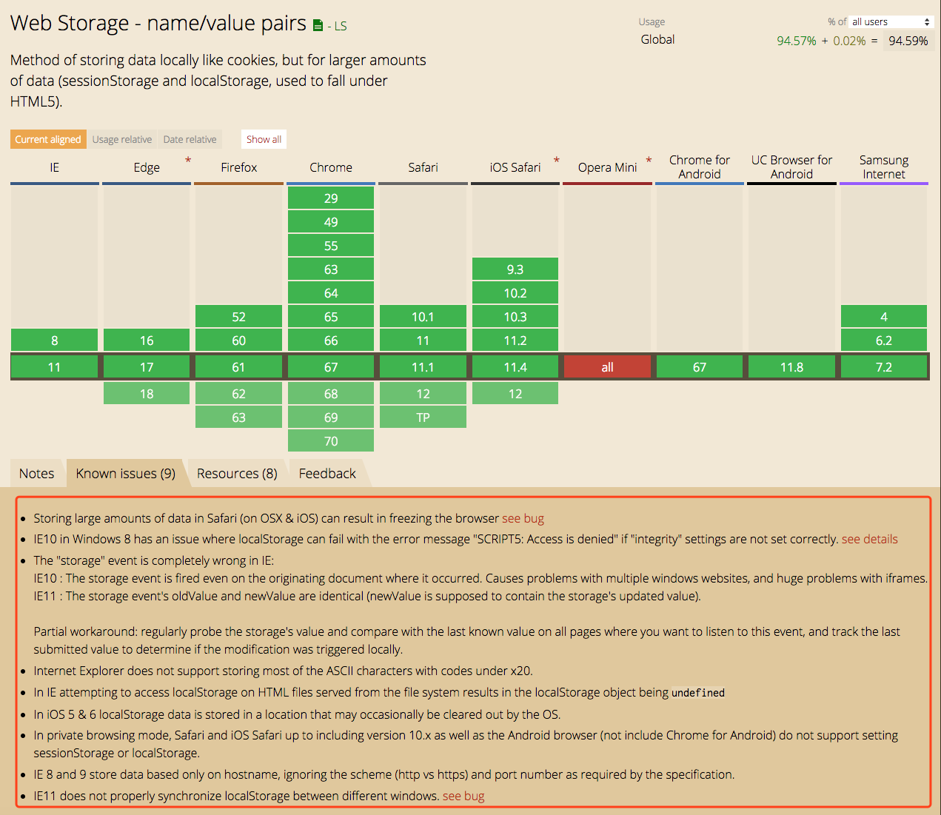Open the see bug link for IE11 synchronization

click(463, 796)
